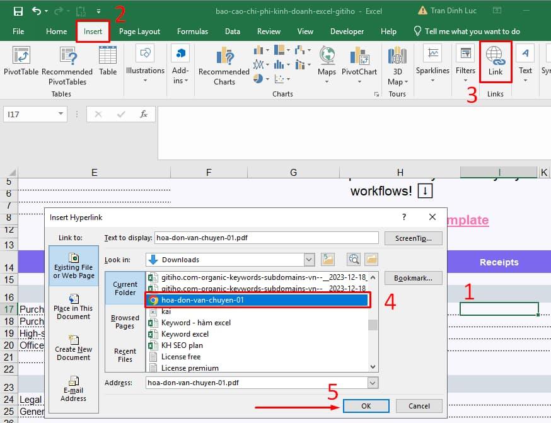Choose the E-mail Address link type

tap(74, 391)
